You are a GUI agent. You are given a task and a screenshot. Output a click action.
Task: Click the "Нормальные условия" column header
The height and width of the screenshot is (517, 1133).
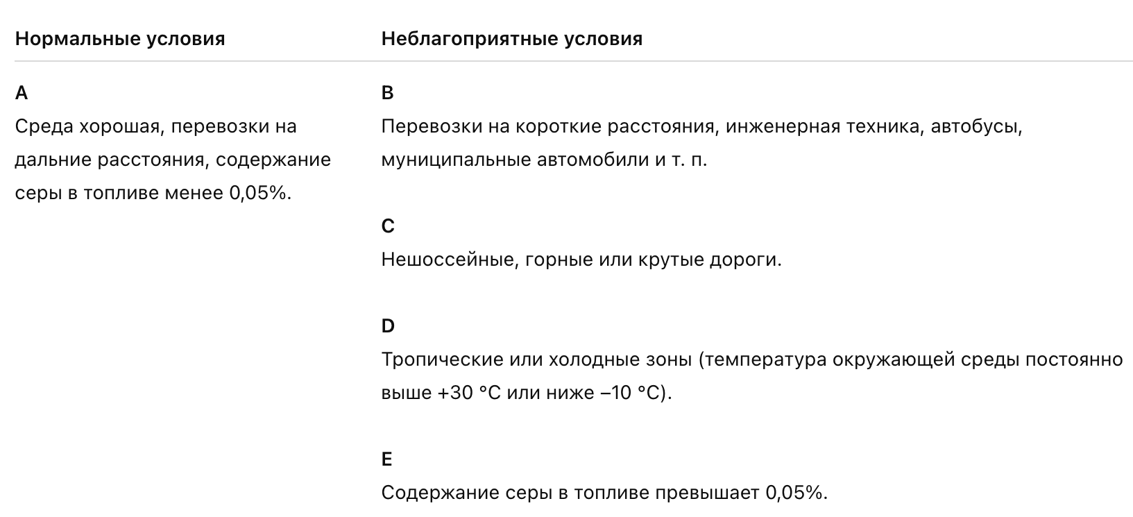[x=120, y=39]
